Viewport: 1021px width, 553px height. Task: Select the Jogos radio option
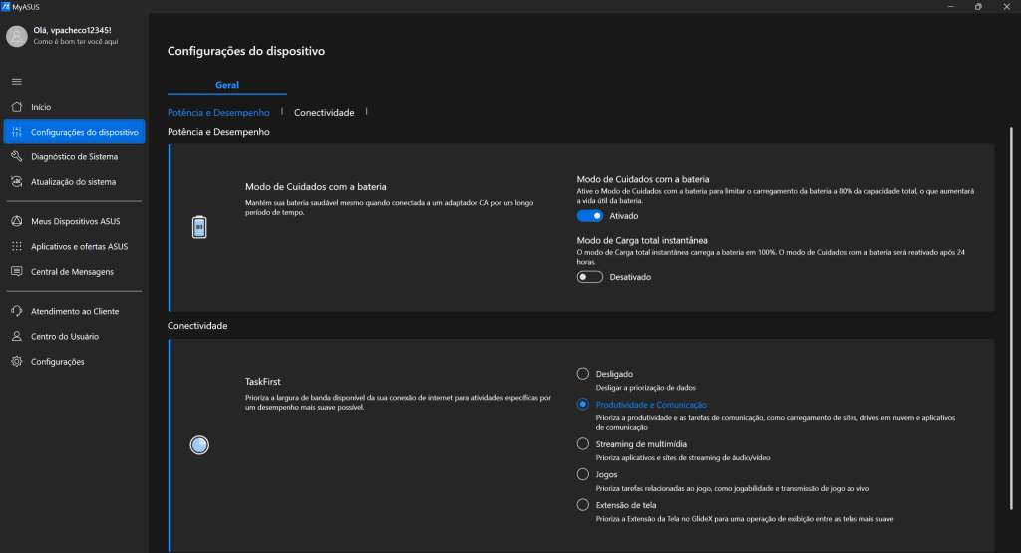click(582, 474)
